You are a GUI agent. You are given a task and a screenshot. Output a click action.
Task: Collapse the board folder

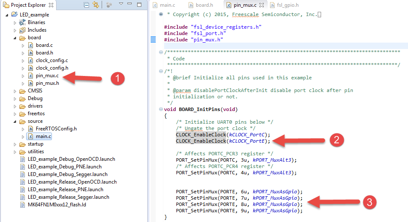click(x=15, y=38)
